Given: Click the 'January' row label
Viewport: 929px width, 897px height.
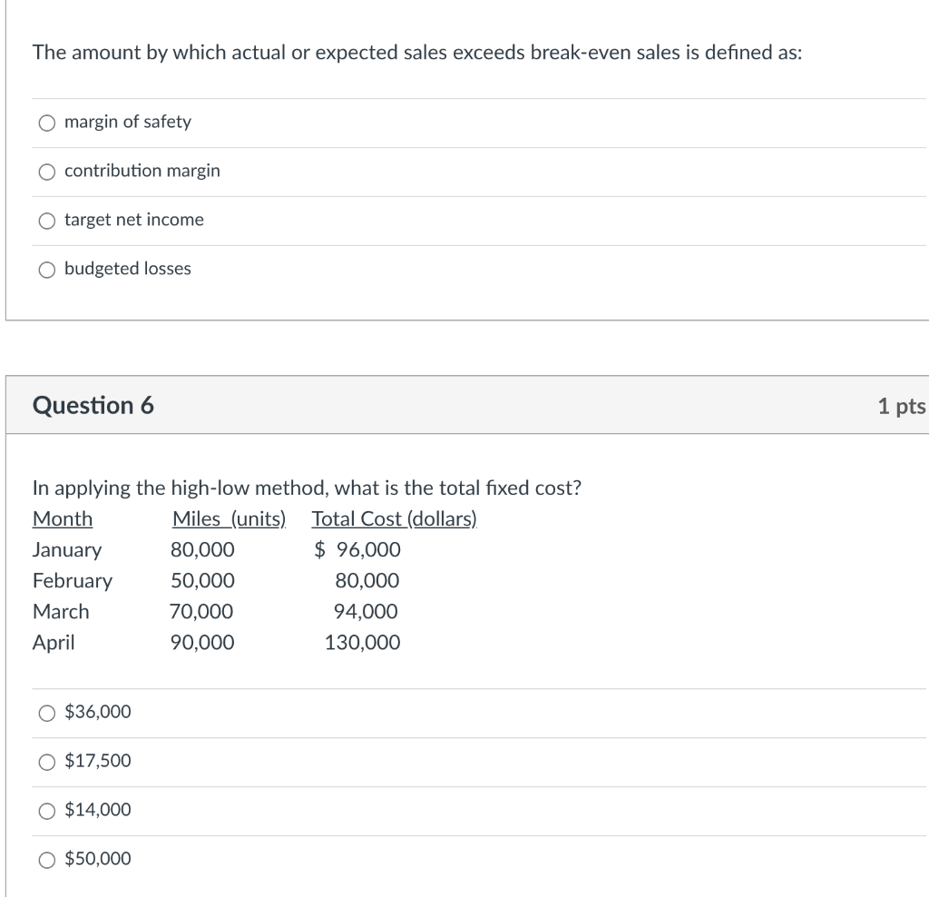Looking at the screenshot, I should point(67,549).
